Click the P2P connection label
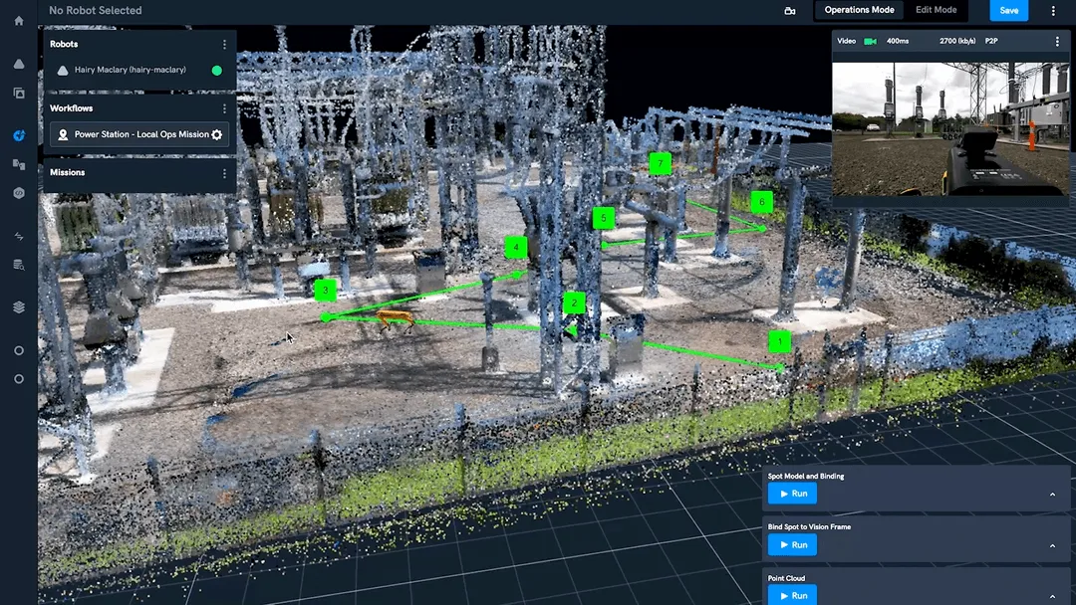 coord(989,41)
